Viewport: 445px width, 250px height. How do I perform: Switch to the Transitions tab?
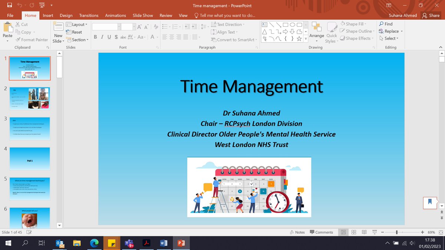point(89,15)
